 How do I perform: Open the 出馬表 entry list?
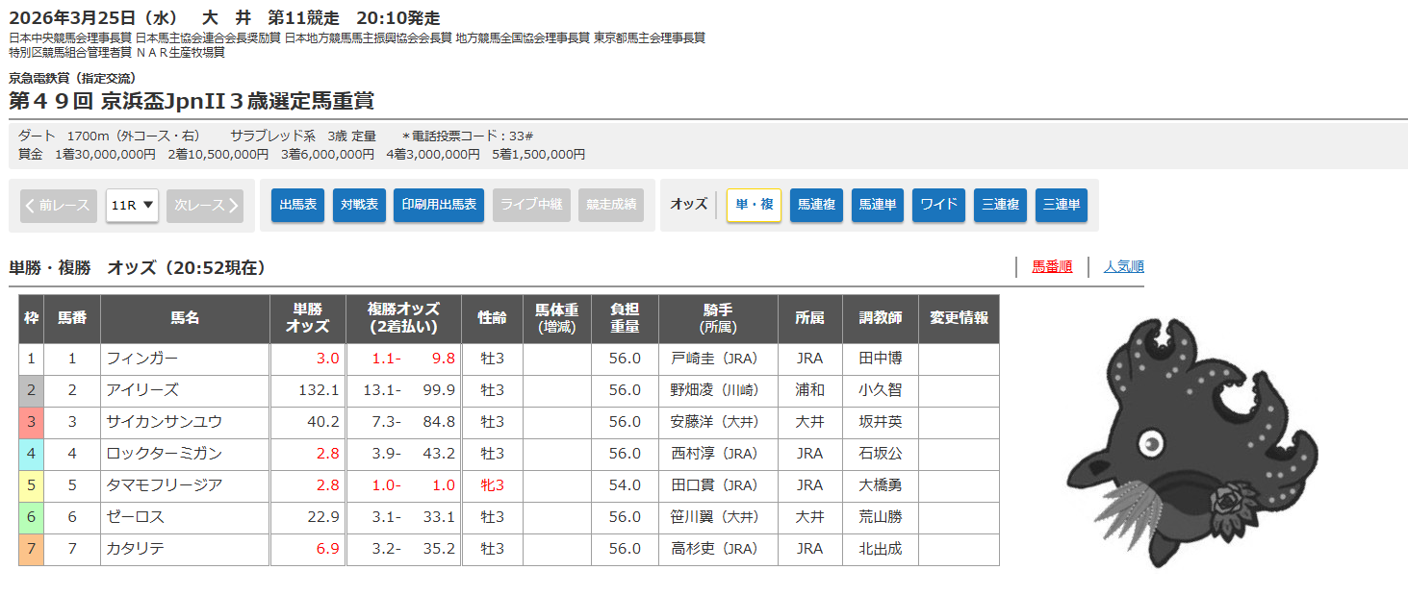(297, 205)
